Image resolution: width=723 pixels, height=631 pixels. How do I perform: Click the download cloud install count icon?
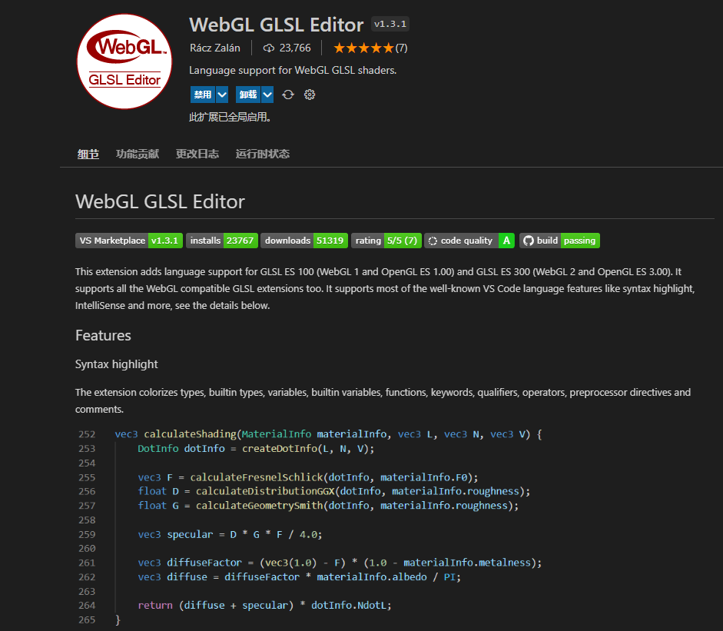click(x=268, y=48)
